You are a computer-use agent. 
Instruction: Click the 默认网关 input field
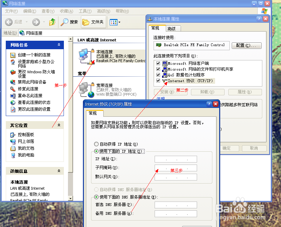[176, 177]
